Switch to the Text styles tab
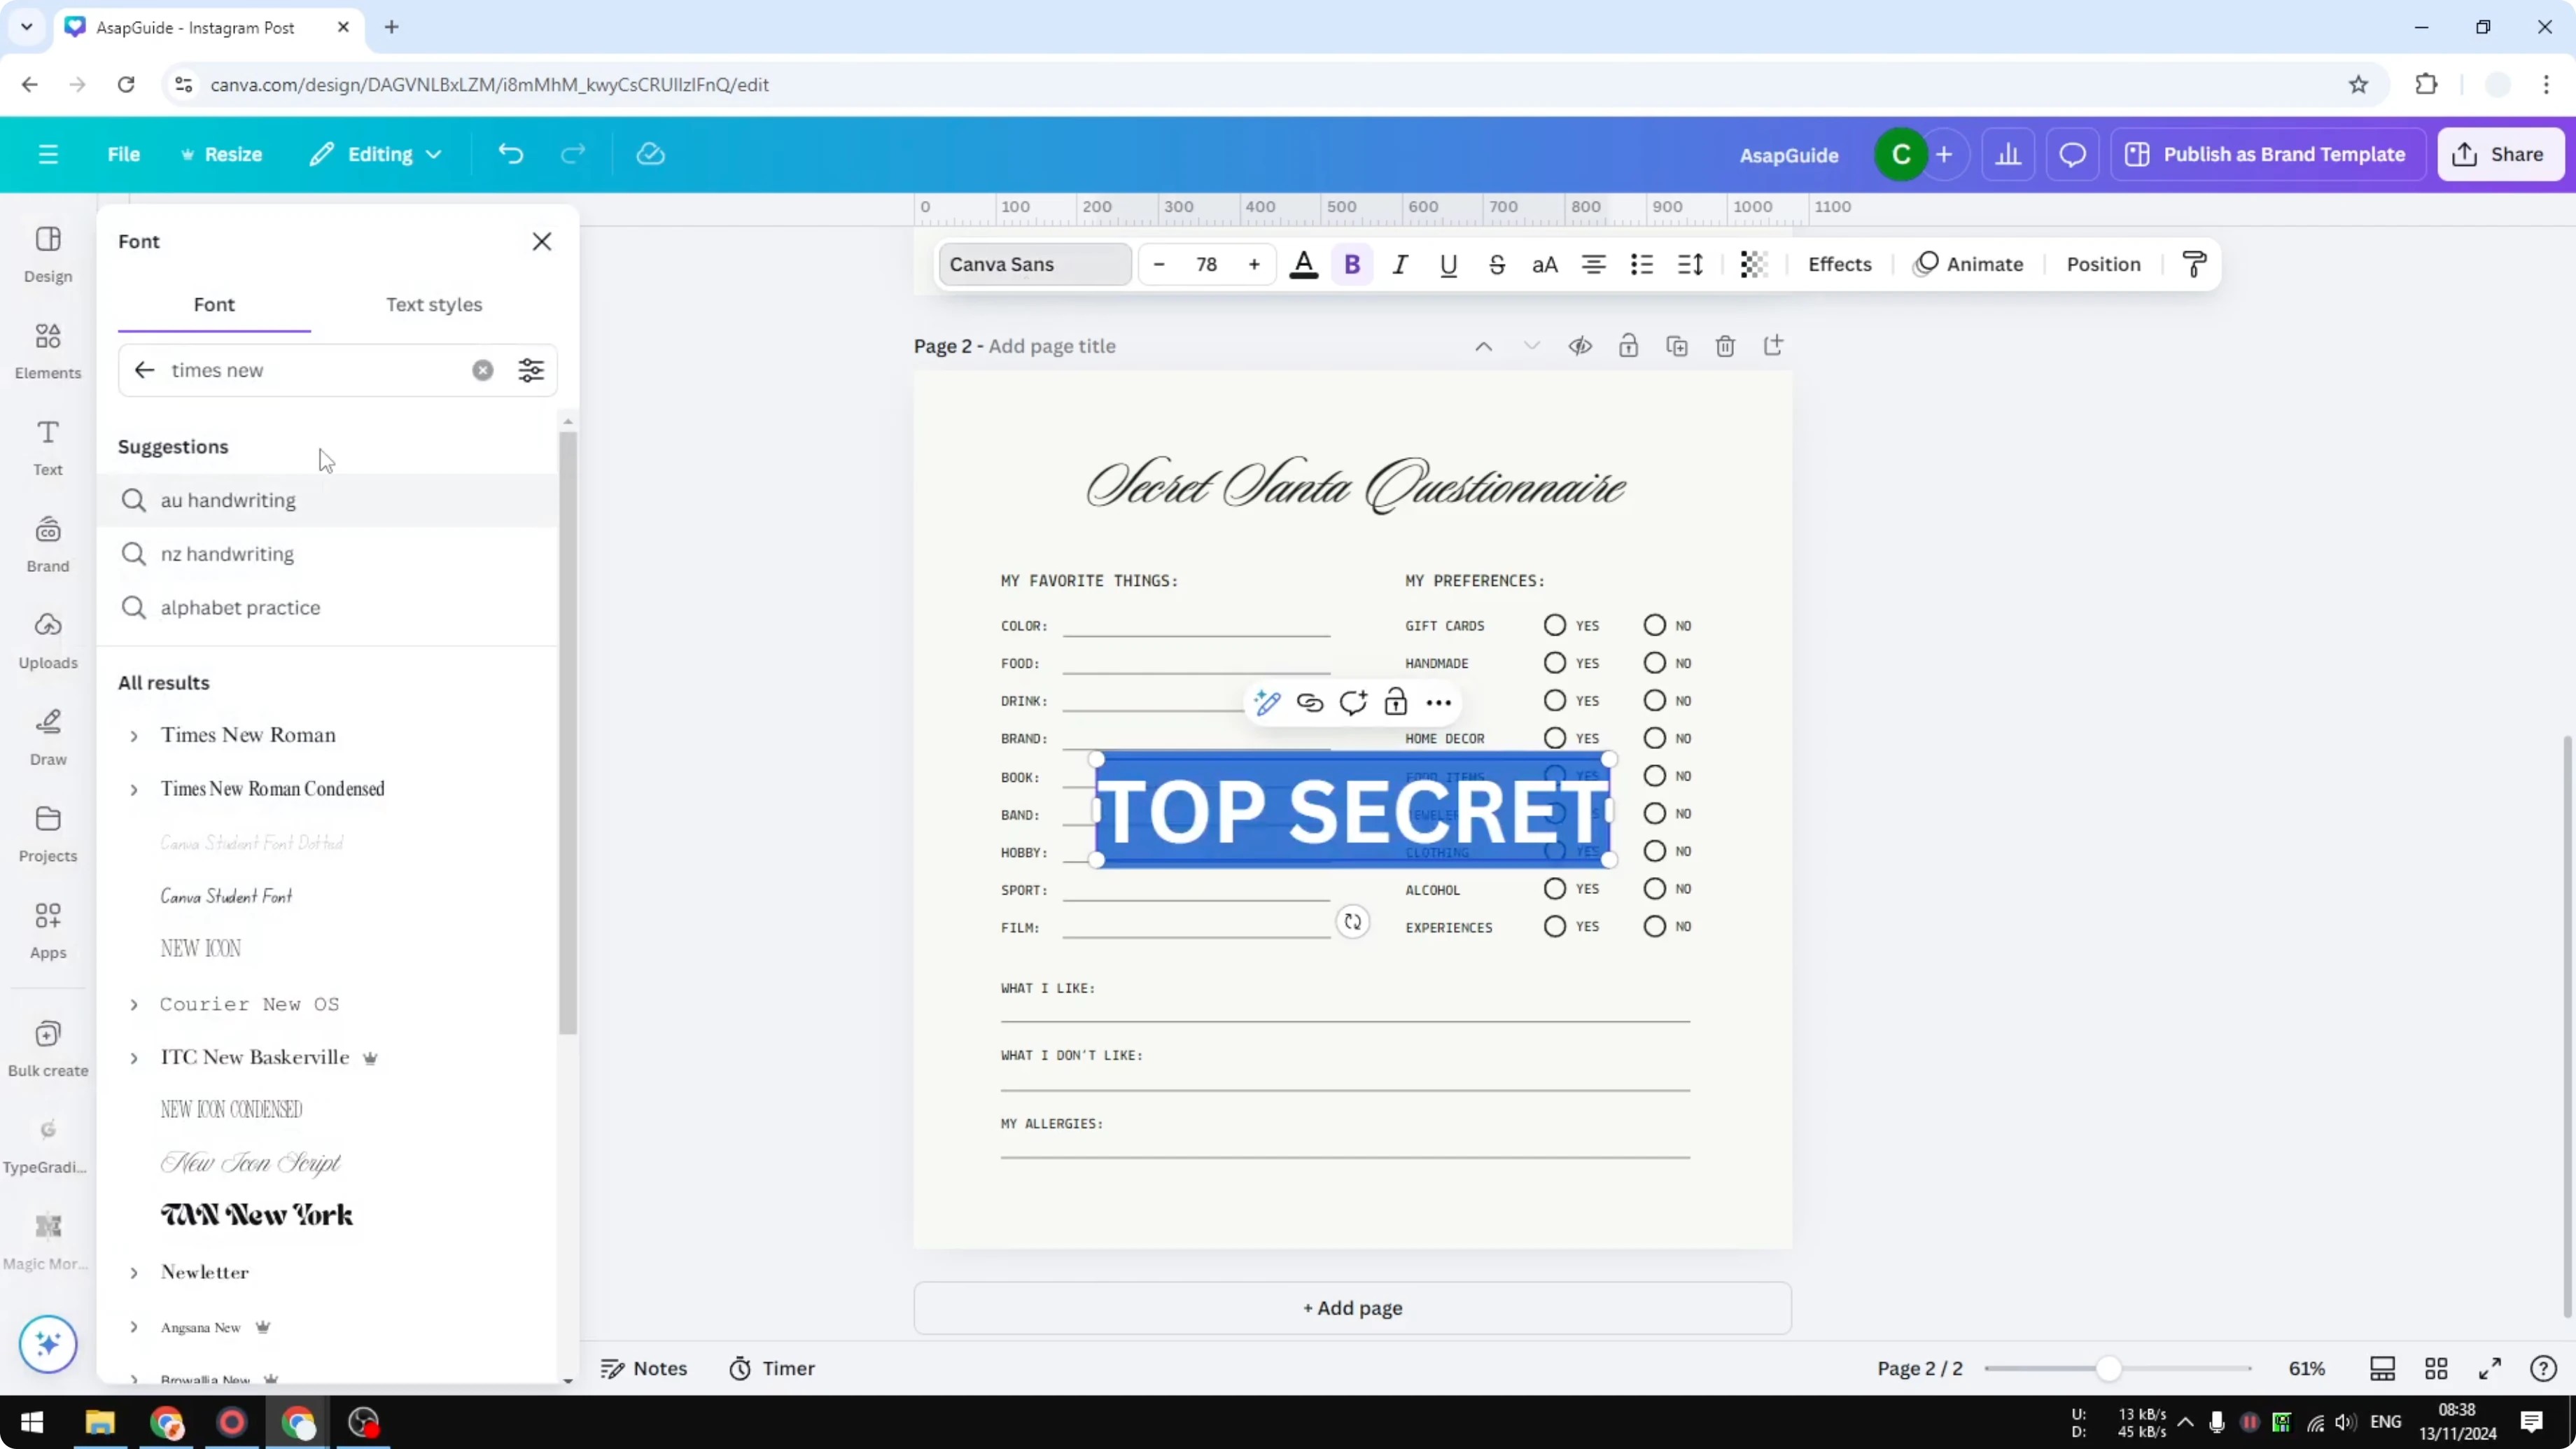The height and width of the screenshot is (1449, 2576). coord(434,305)
